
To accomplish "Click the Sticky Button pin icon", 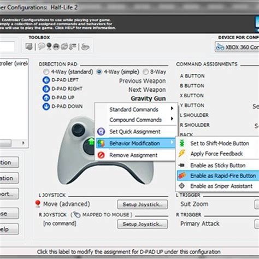I will [182, 165].
